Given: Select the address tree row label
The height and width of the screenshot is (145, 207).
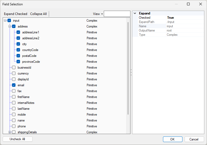Looking at the screenshot, I should 23,26.
